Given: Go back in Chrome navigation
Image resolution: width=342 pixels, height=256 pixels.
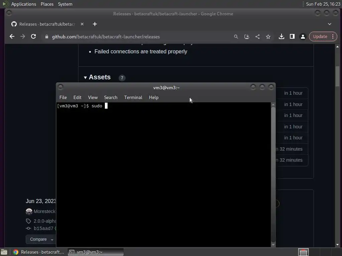Looking at the screenshot, I should 12,37.
